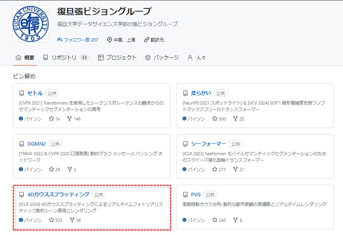Switch to the プロジェクト tab
This screenshot has height=235, width=343.
click(x=117, y=57)
